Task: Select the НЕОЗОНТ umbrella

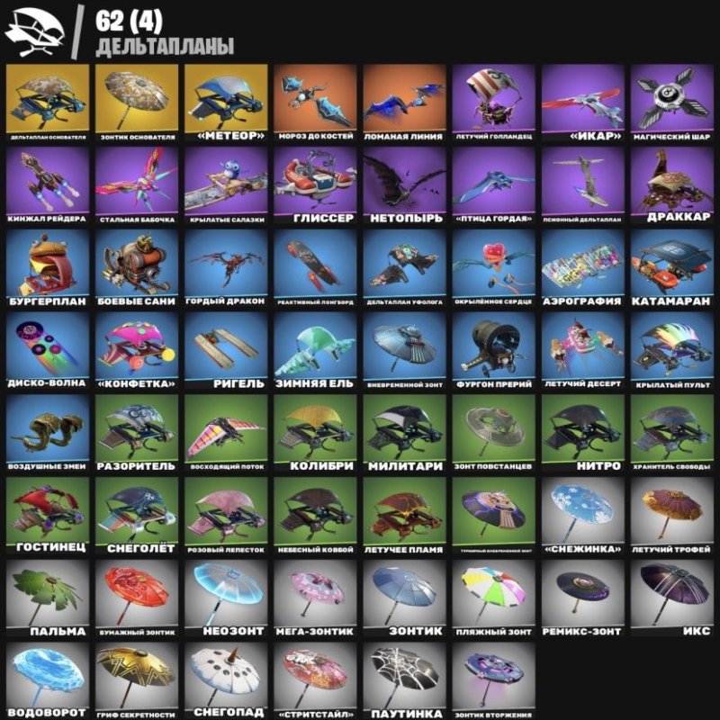Action: (226, 598)
